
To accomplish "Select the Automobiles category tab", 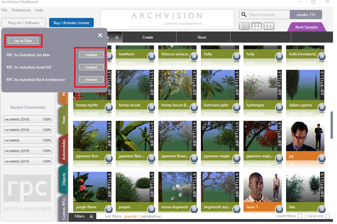I will [x=63, y=149].
